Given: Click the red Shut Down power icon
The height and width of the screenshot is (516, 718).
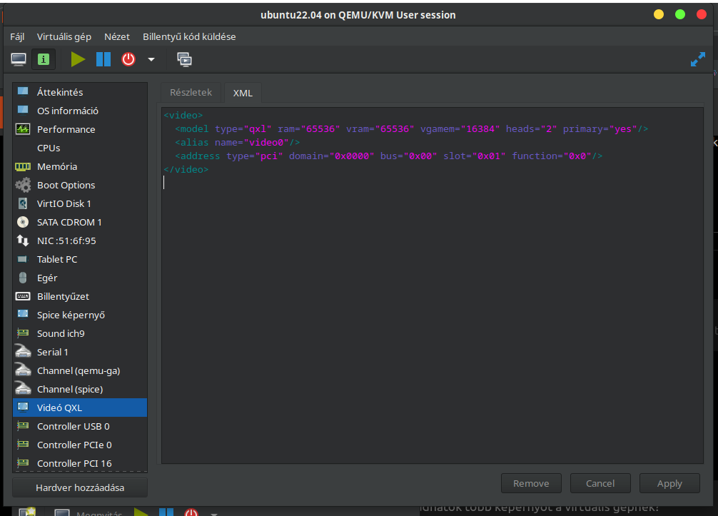Looking at the screenshot, I should [128, 59].
